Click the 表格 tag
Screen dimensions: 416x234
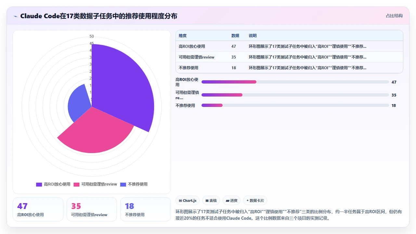coord(211,201)
